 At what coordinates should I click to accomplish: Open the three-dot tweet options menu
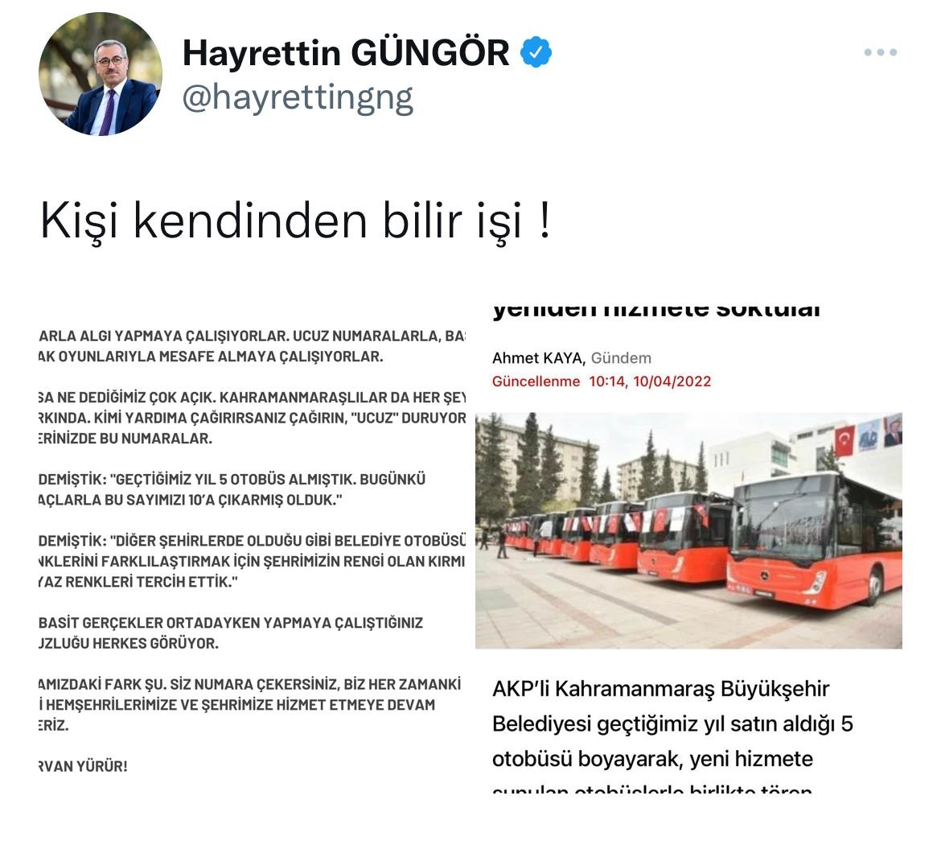point(881,52)
